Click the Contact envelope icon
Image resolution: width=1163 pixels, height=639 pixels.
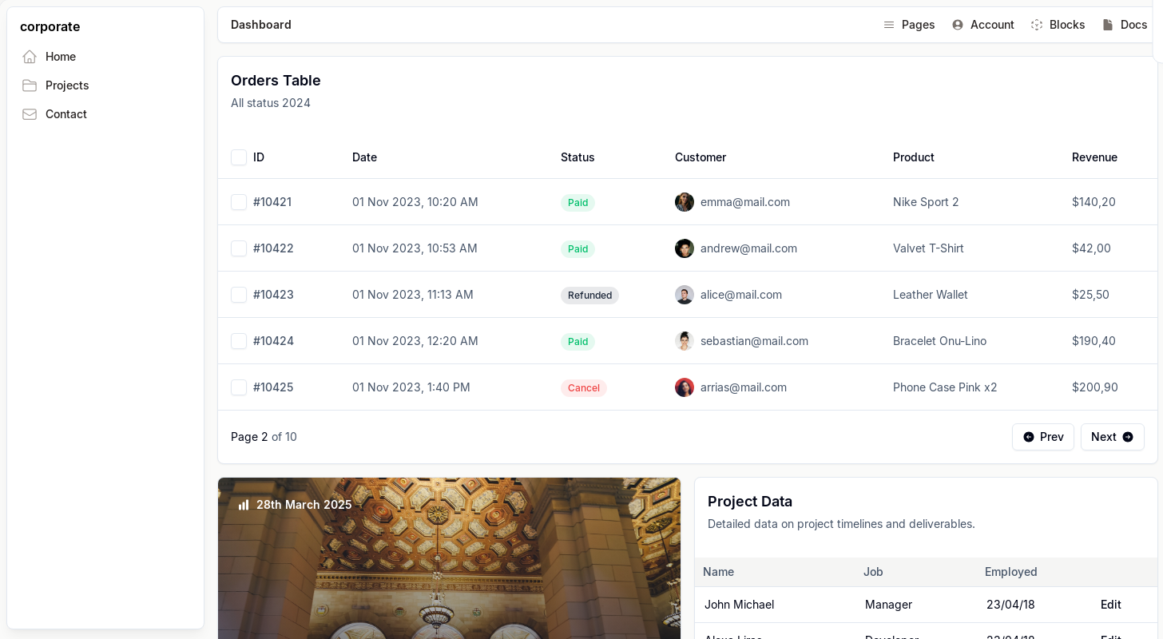tap(30, 114)
